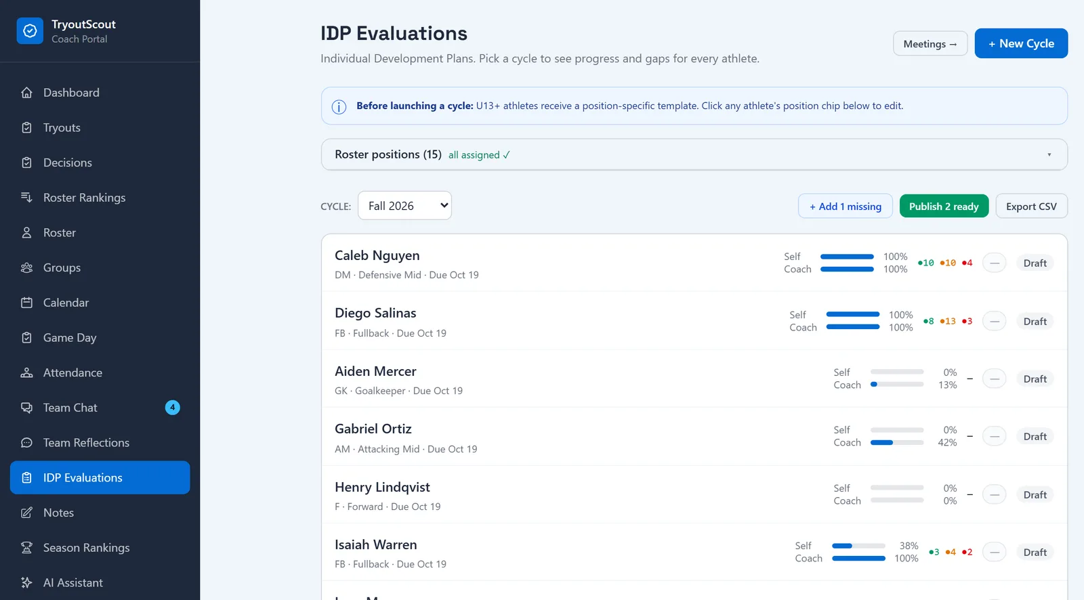Click the AI Assistant sparkle icon

tap(26, 582)
